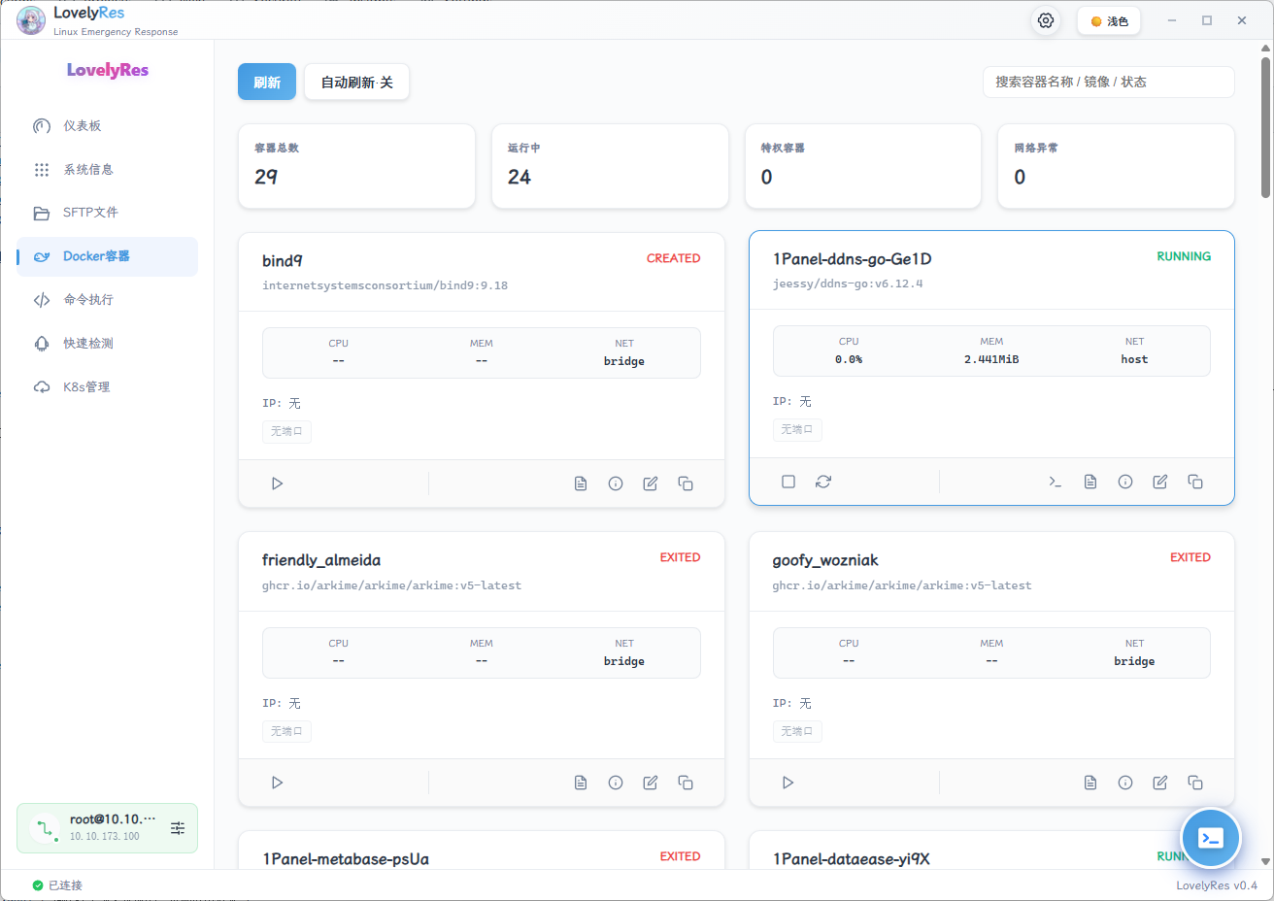Viewport: 1274px width, 901px height.
Task: Show the info icon details for goofy_wozniak
Action: pos(1125,783)
